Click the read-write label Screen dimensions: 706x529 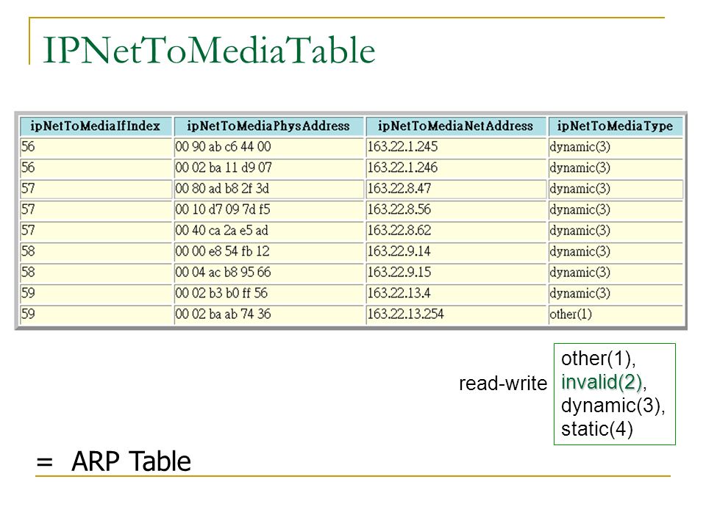(x=503, y=384)
